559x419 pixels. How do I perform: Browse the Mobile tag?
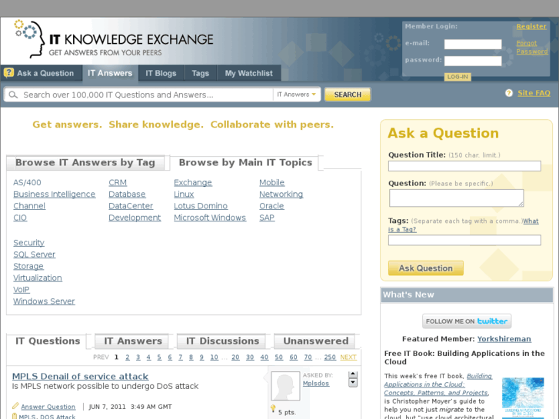click(271, 182)
